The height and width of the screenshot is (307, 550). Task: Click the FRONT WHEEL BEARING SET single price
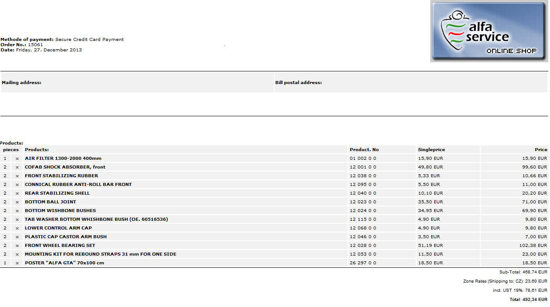(x=430, y=246)
